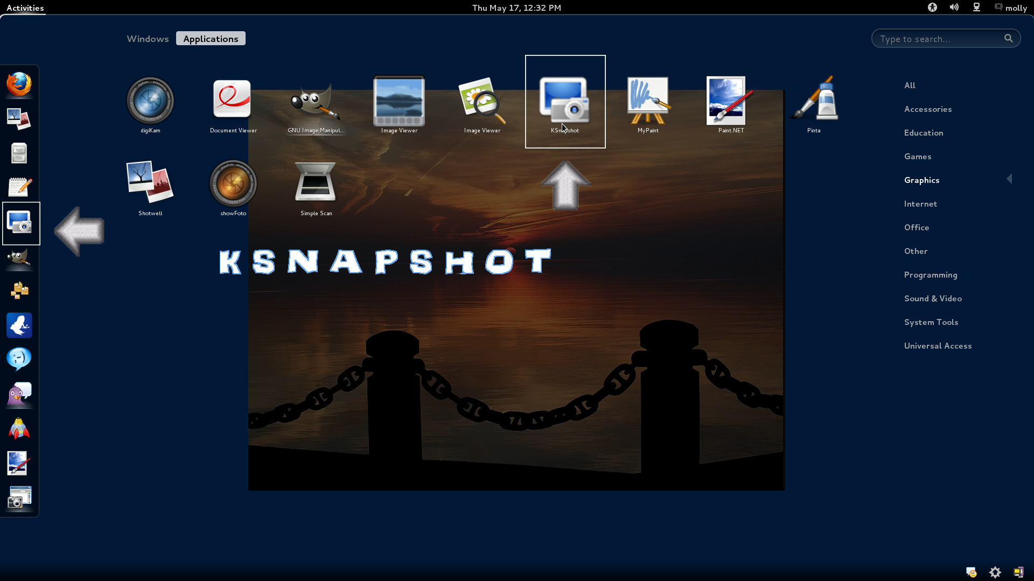The image size is (1034, 581).
Task: Show the Games category
Action: (918, 156)
